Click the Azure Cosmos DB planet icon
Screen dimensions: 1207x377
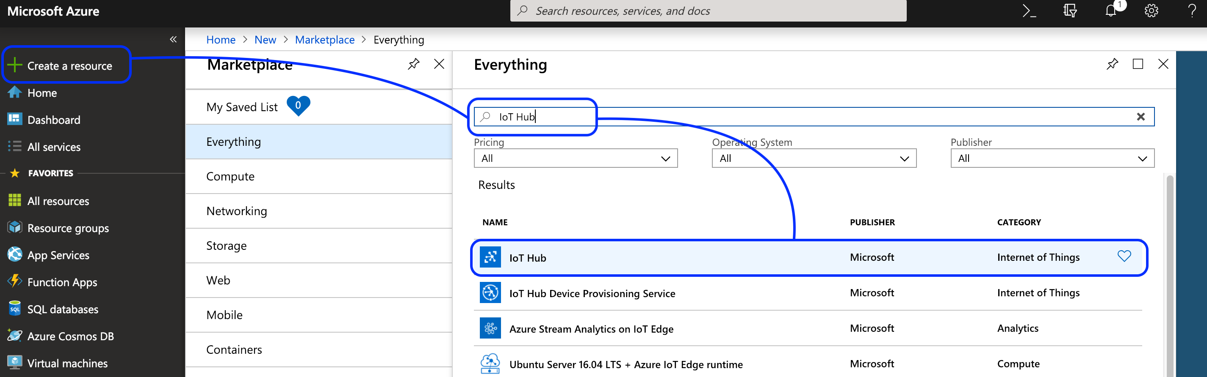[14, 336]
